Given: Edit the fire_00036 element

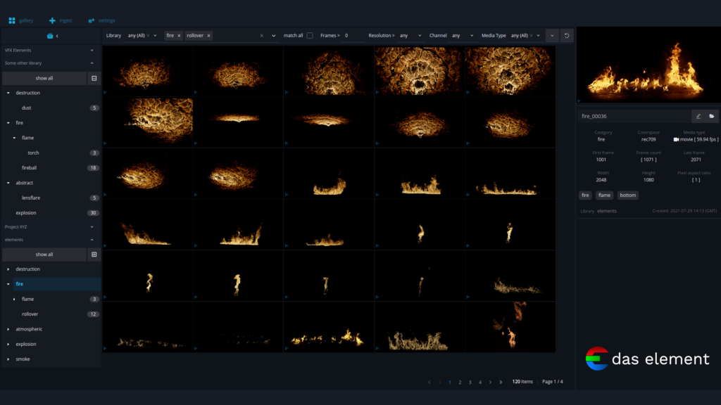Looking at the screenshot, I should pos(698,117).
